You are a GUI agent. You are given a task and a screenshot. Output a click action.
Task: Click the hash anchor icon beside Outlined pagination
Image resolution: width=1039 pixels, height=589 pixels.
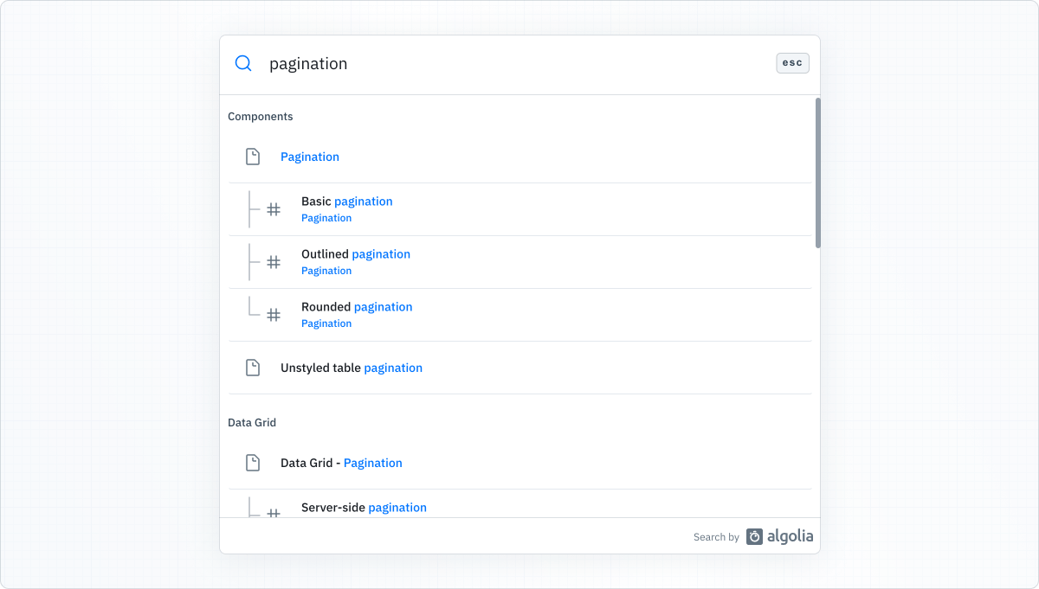[274, 262]
